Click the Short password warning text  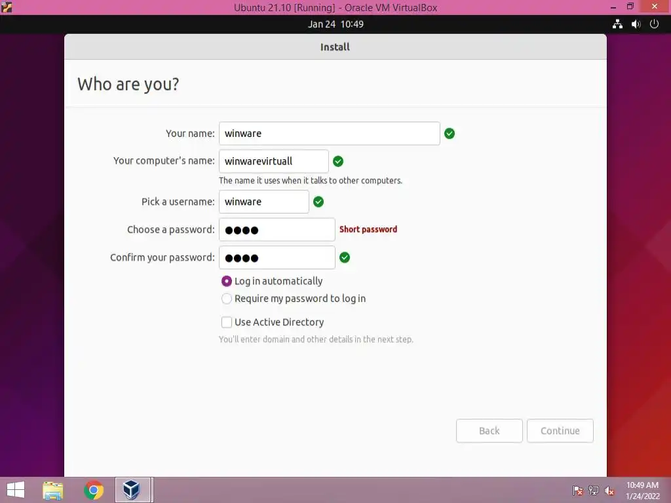368,229
